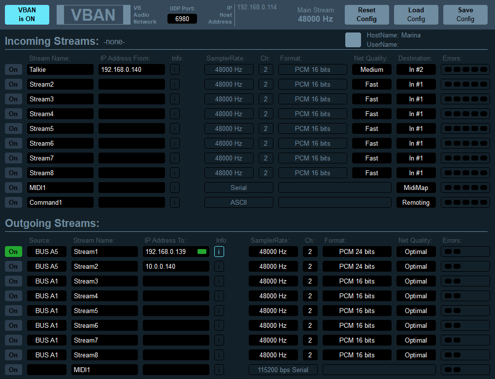The height and width of the screenshot is (379, 495).
Task: Click the ASCII format box for Command1
Action: click(x=239, y=202)
